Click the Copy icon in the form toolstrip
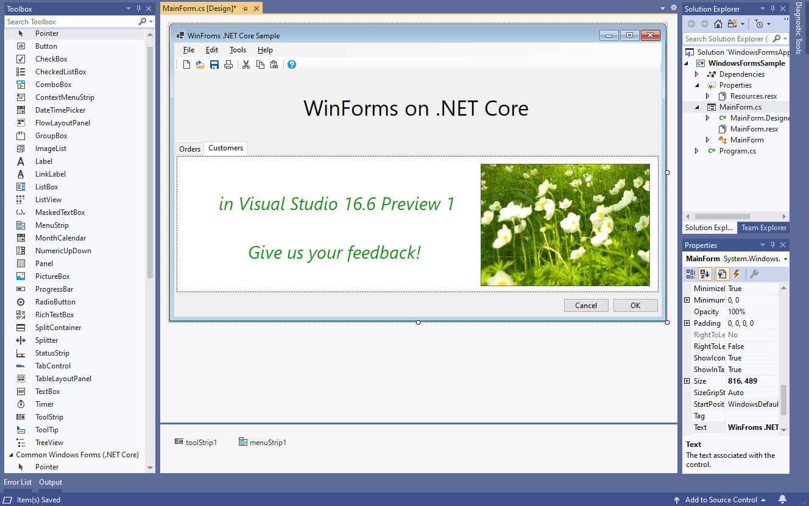This screenshot has height=506, width=809. [x=260, y=65]
